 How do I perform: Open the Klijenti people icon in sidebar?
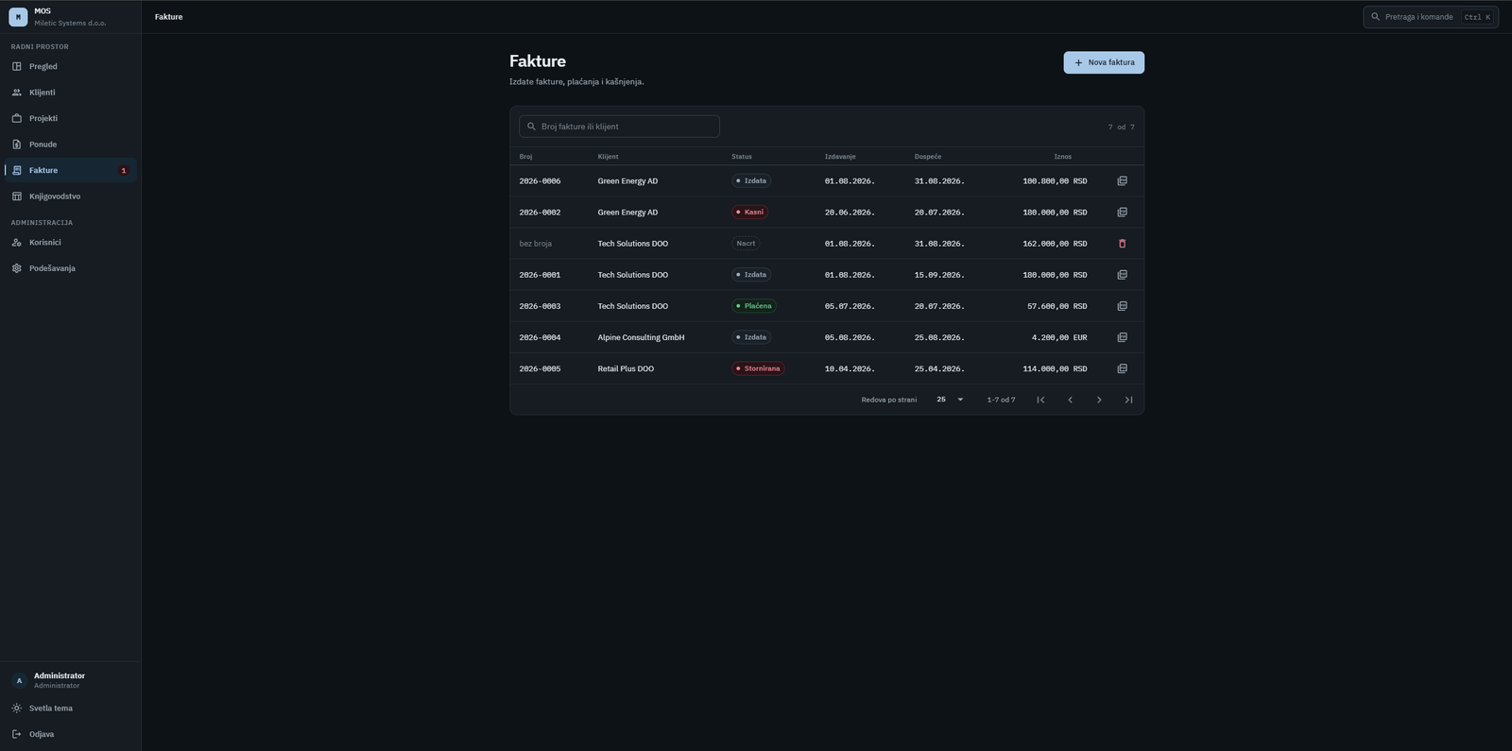(16, 93)
